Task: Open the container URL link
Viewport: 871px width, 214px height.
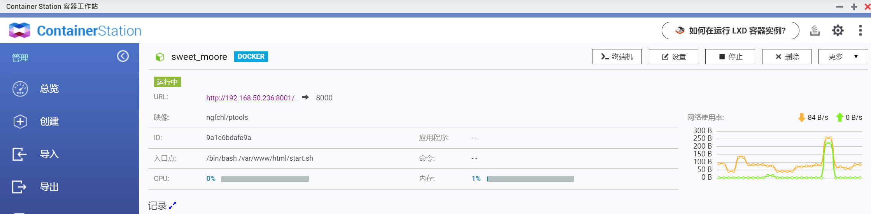Action: 251,98
